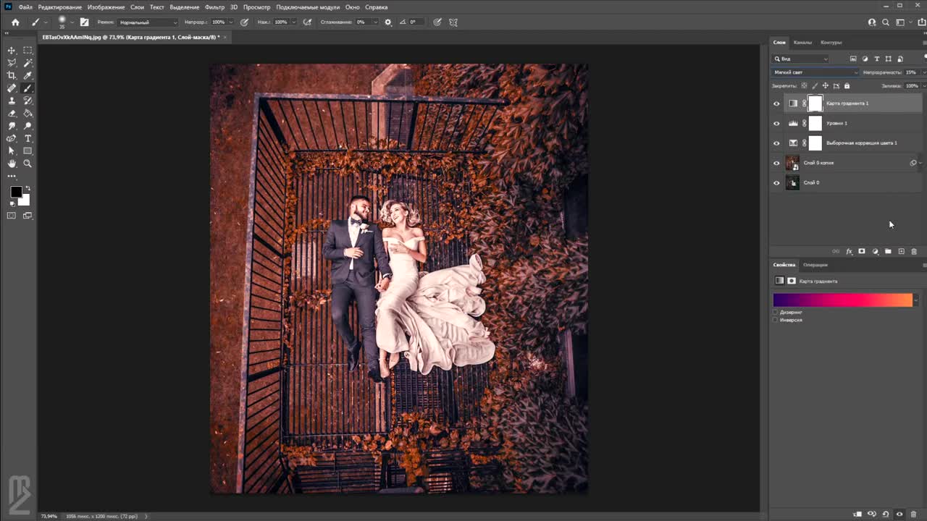Open the Операции panel tab
Screen dimensions: 927x521
pyautogui.click(x=815, y=265)
